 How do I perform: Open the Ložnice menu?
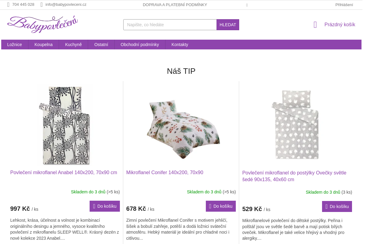pyautogui.click(x=15, y=45)
